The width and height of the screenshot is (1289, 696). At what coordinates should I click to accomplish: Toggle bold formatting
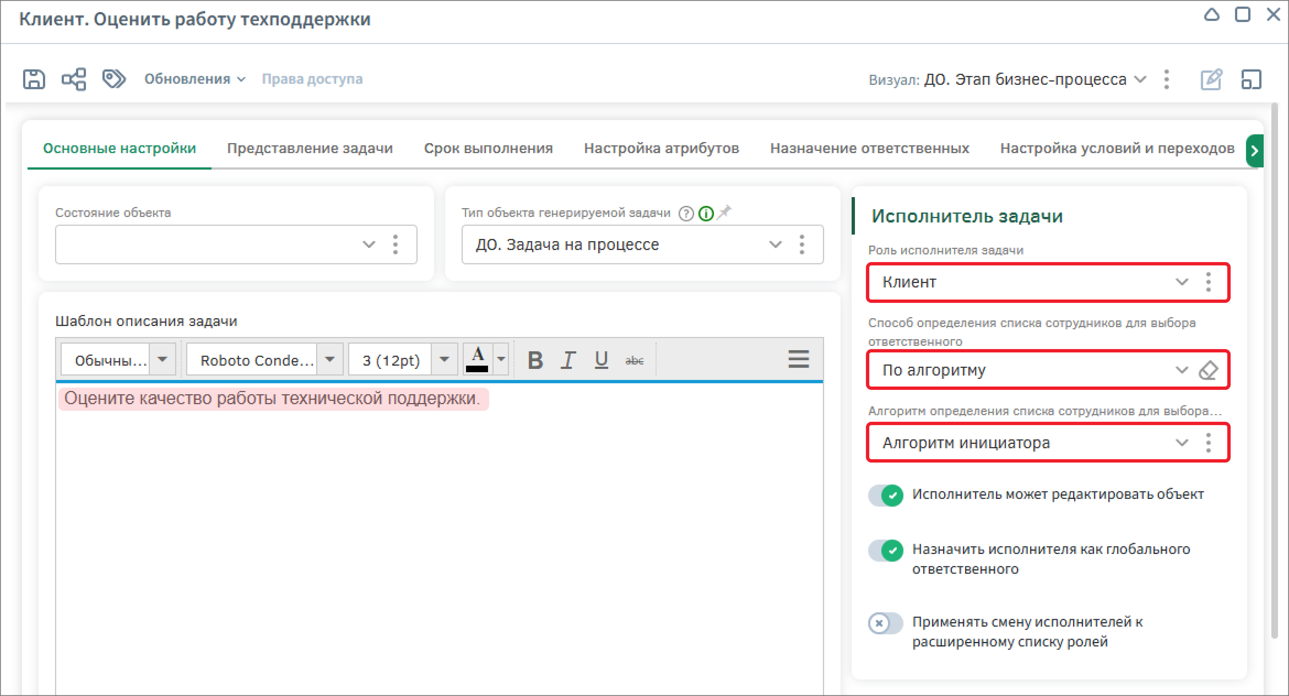(535, 360)
